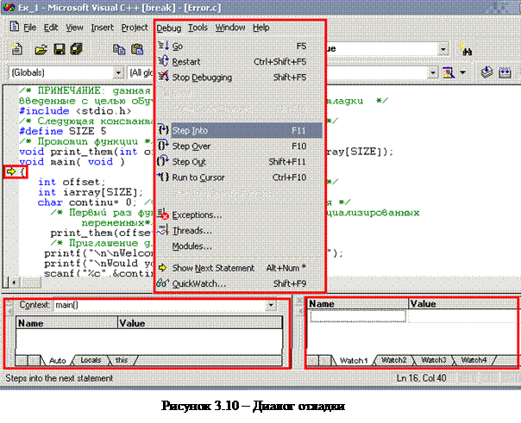
Task: Click the Save floppy disk icon
Action: pyautogui.click(x=60, y=50)
